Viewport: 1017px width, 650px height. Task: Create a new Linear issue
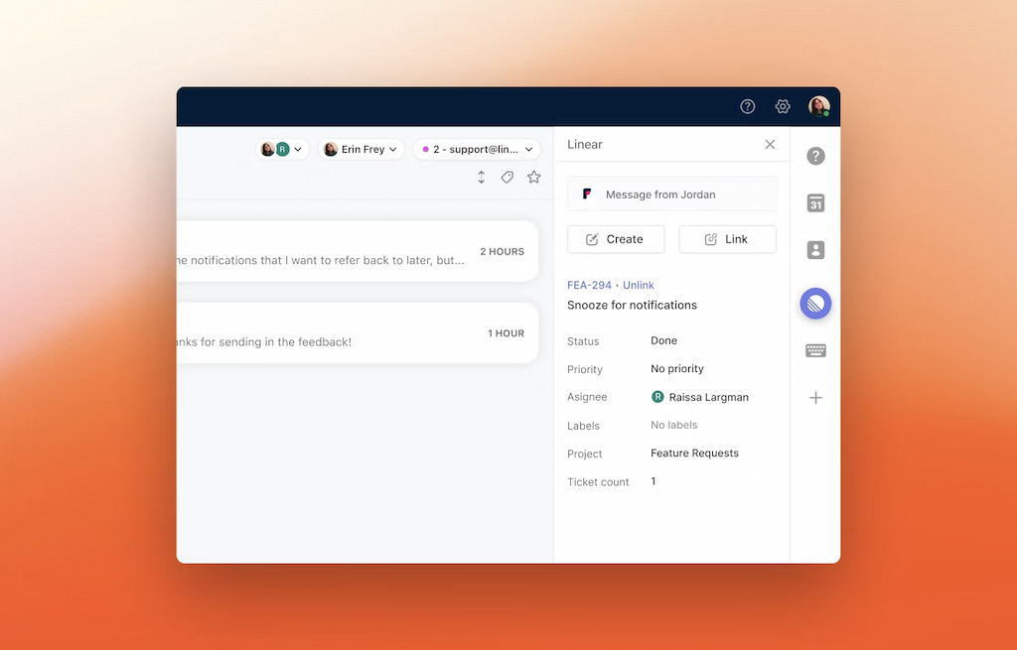pyautogui.click(x=616, y=239)
